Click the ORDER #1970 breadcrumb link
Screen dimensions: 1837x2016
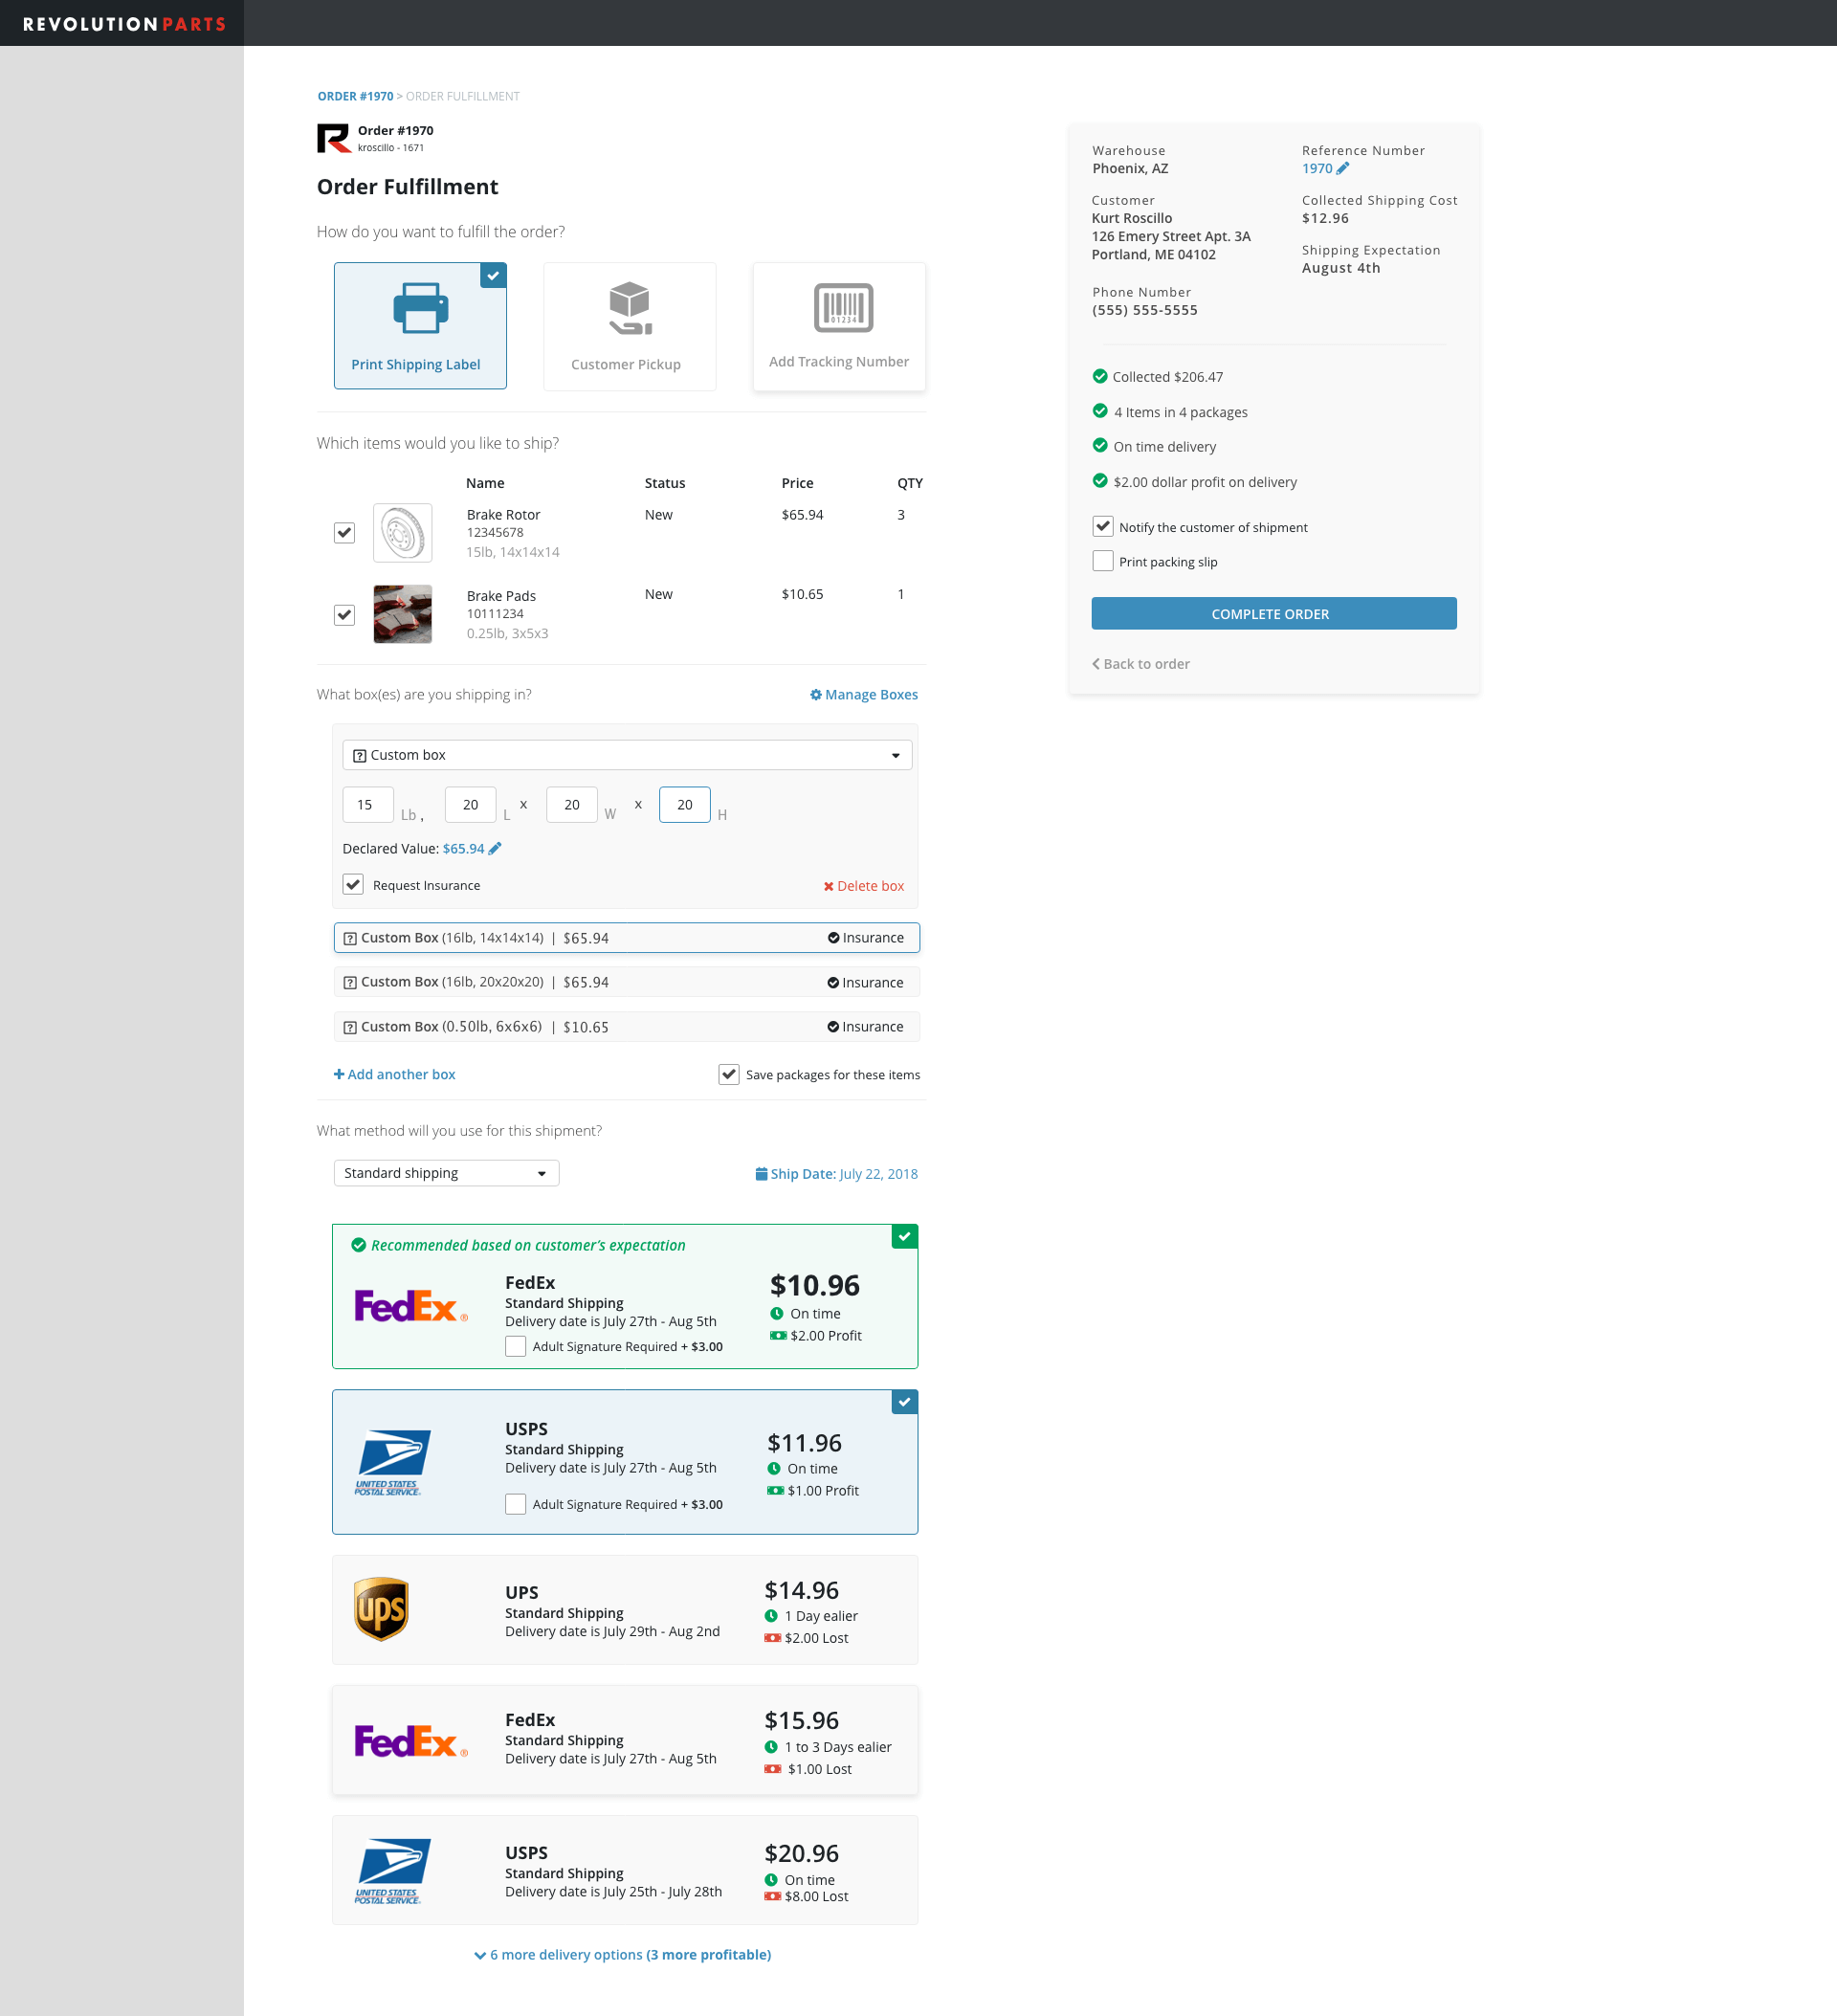point(355,97)
